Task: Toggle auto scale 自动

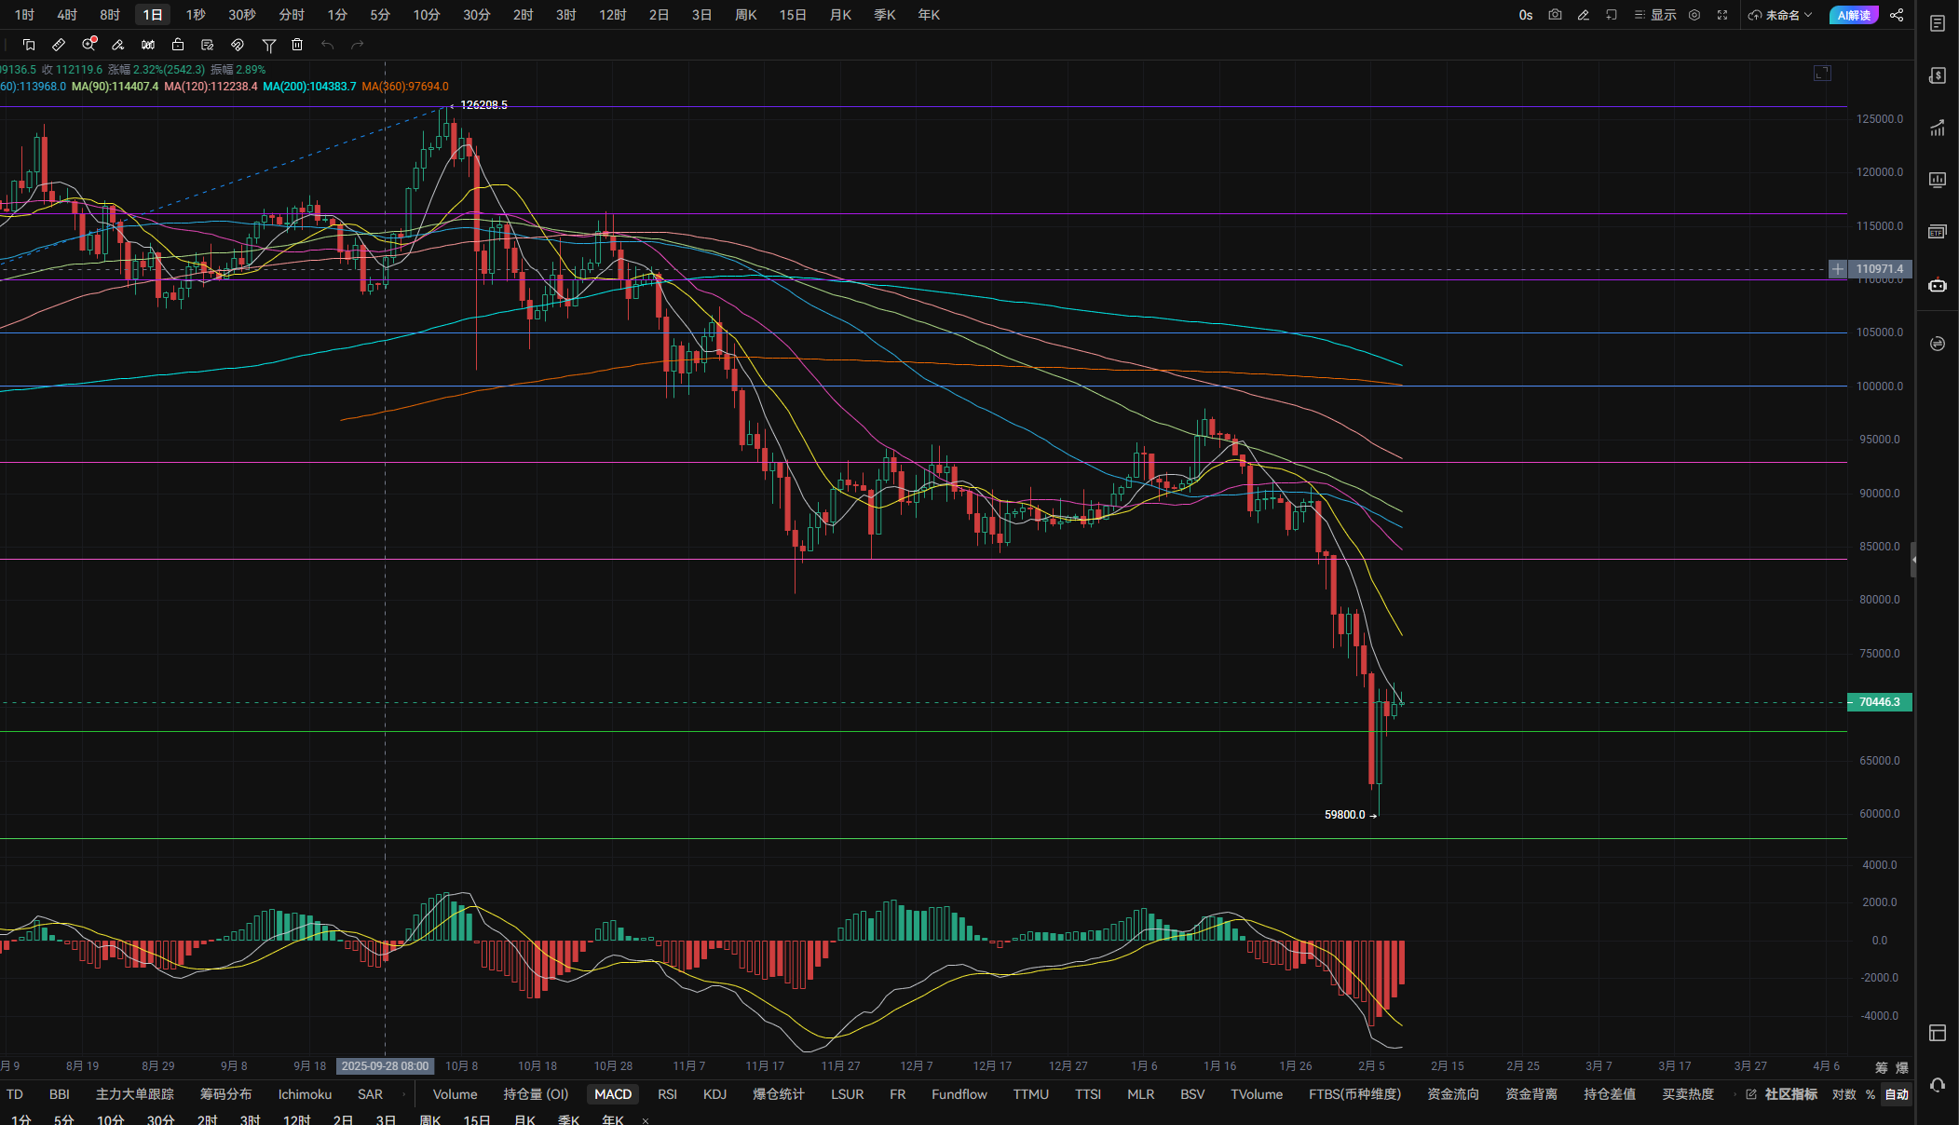Action: (x=1897, y=1094)
